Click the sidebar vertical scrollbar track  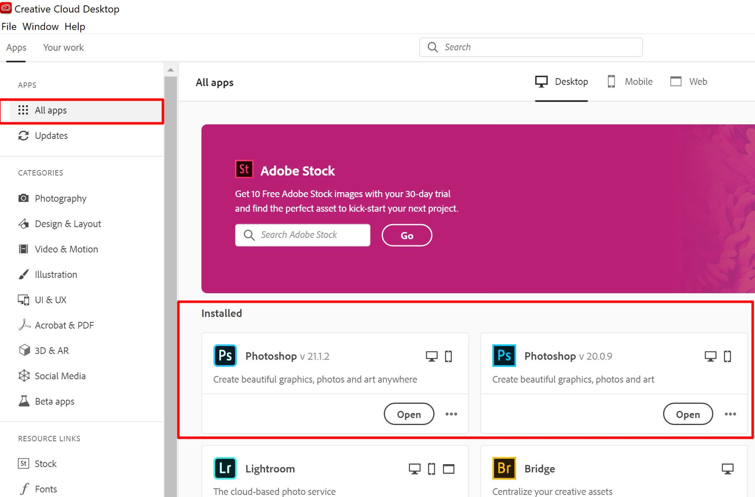[171, 287]
